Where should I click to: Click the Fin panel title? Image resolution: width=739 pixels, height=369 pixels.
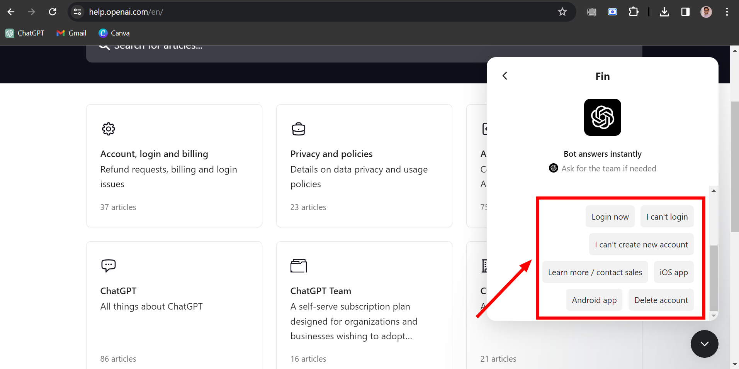point(603,76)
